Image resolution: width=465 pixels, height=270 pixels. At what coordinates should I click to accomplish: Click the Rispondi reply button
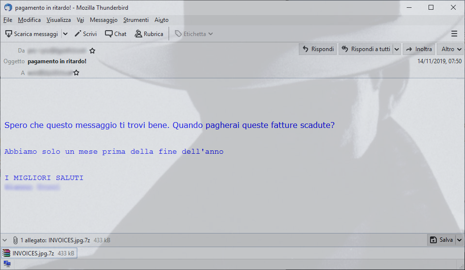pos(318,49)
